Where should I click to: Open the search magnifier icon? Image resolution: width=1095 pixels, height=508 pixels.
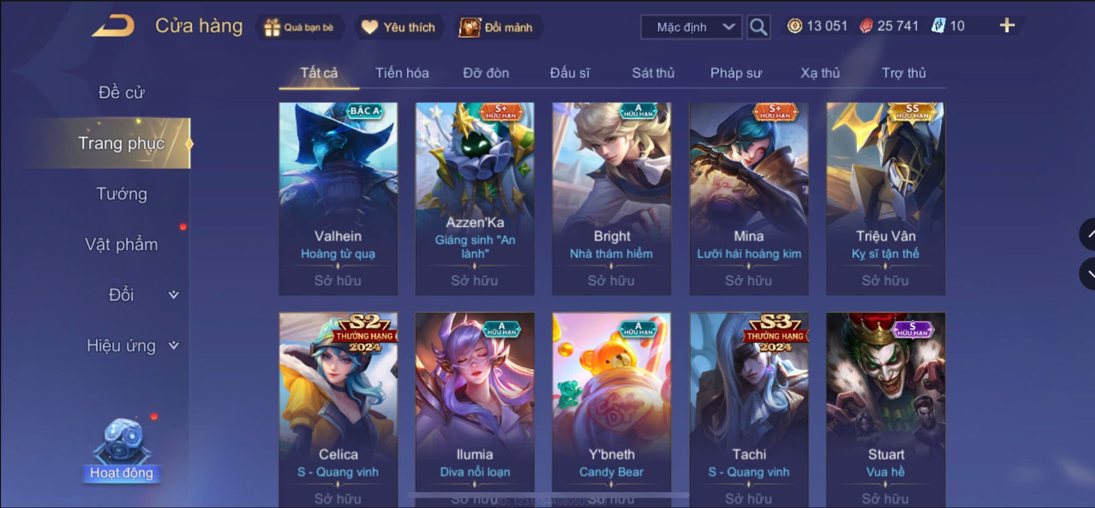pyautogui.click(x=758, y=27)
